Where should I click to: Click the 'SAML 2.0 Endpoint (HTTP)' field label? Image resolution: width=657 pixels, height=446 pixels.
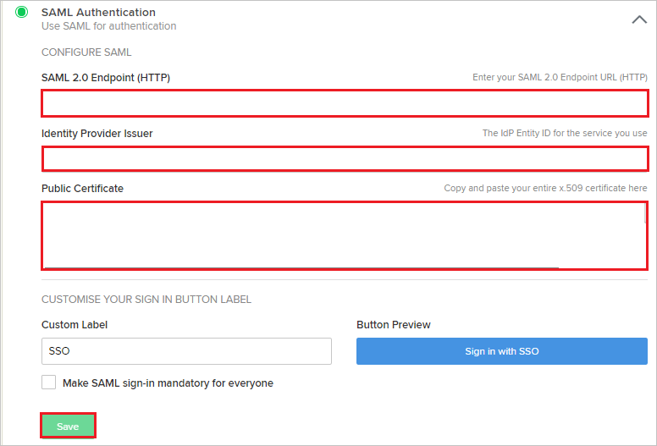[x=106, y=78]
